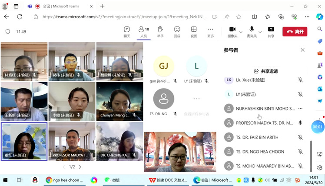
Task: Expand the microphone options dropdown arrow
Action: pos(260,31)
